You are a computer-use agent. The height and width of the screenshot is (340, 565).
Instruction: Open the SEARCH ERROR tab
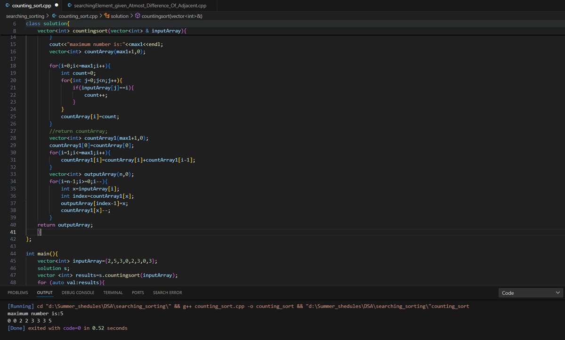pyautogui.click(x=168, y=292)
